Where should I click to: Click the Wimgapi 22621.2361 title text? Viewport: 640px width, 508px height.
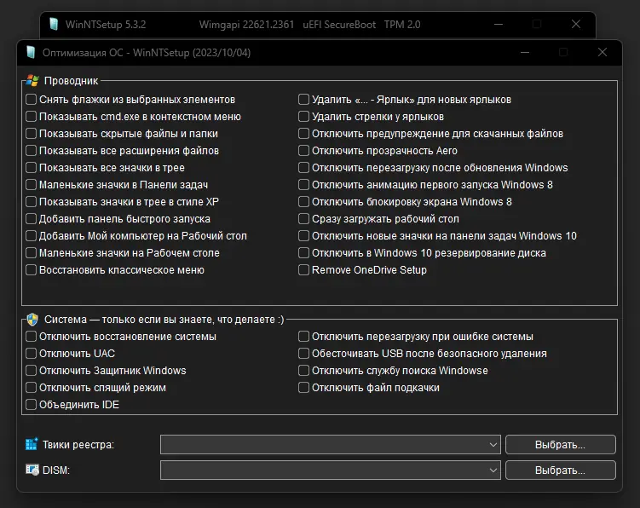(246, 25)
